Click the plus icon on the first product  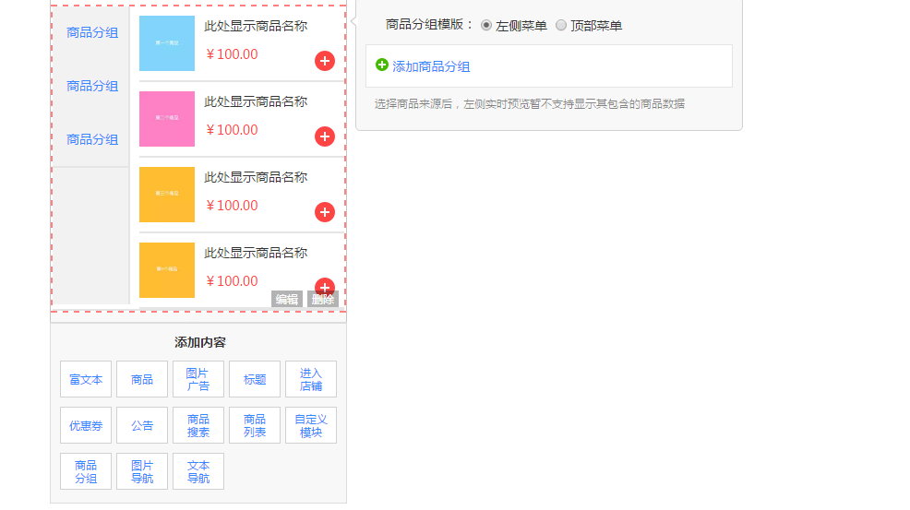(x=325, y=61)
